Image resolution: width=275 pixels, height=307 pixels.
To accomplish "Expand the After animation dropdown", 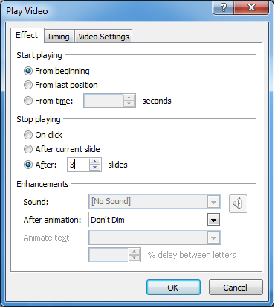I will pos(213,220).
